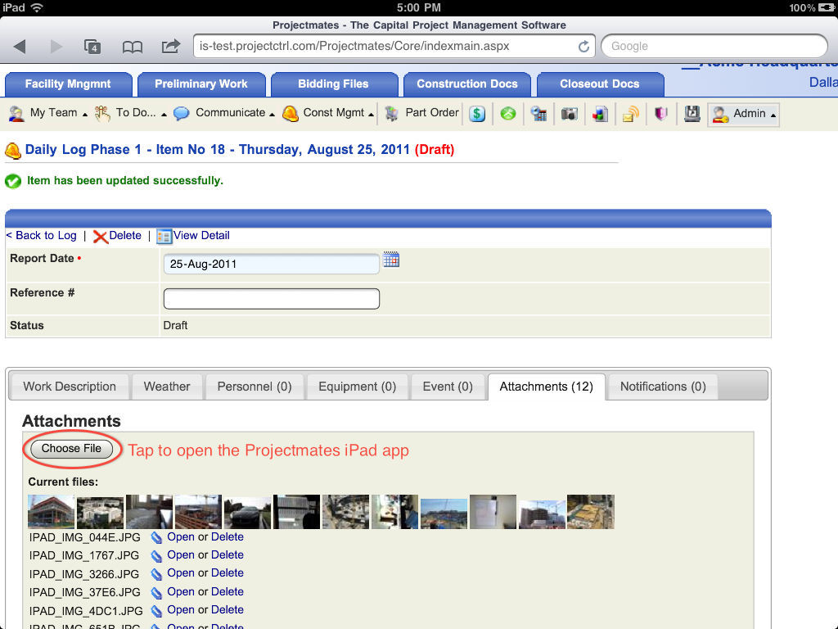The height and width of the screenshot is (629, 838).
Task: Click the purple shield toolbar icon
Action: point(661,113)
